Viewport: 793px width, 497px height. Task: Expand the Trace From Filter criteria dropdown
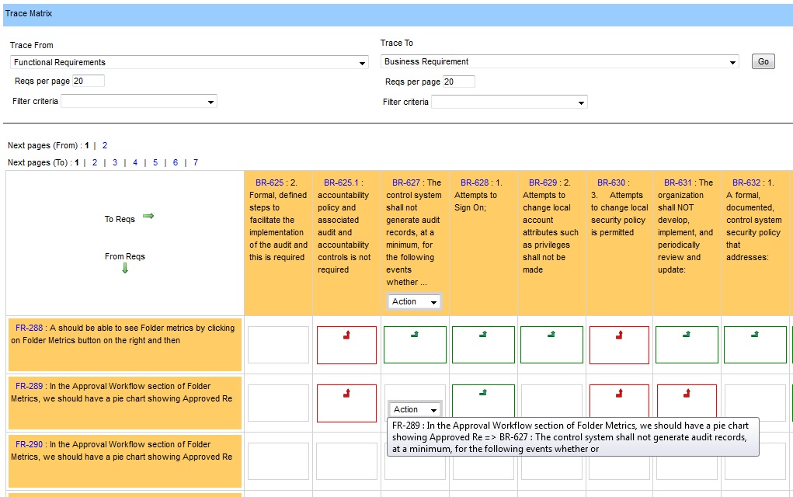(x=139, y=101)
